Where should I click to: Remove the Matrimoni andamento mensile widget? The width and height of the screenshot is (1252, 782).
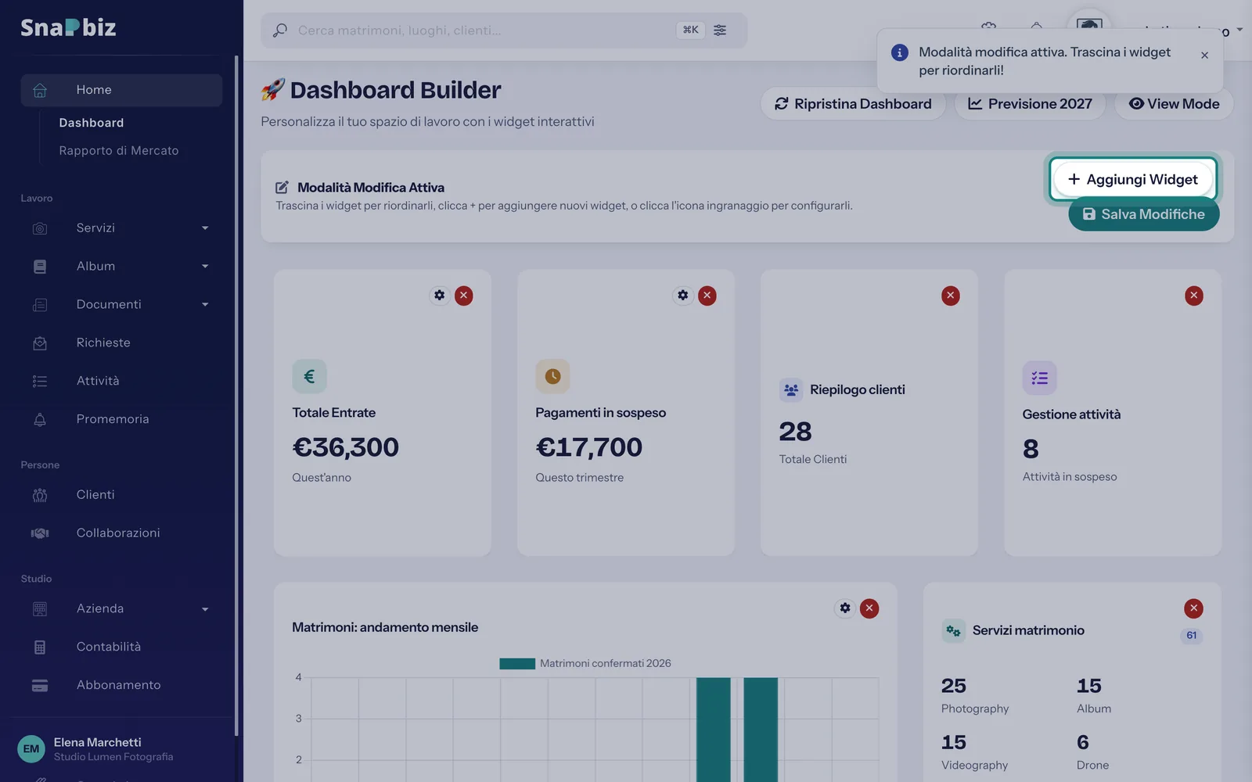pos(869,608)
